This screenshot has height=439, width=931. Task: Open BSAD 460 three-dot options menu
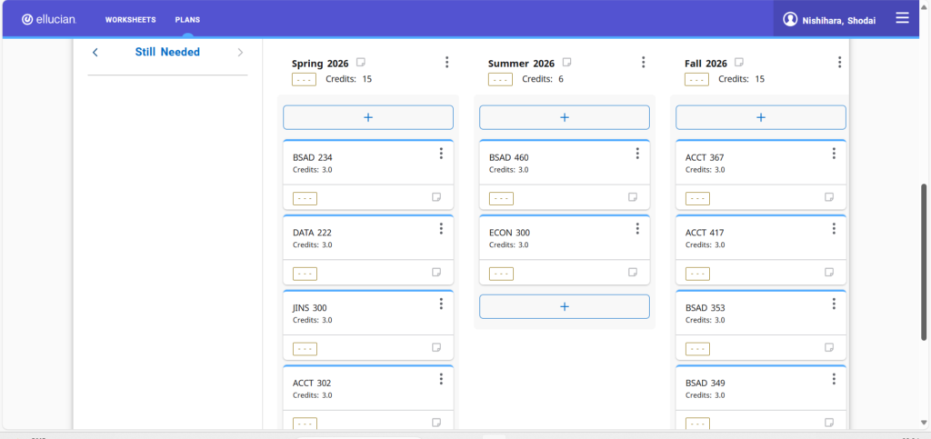(637, 154)
